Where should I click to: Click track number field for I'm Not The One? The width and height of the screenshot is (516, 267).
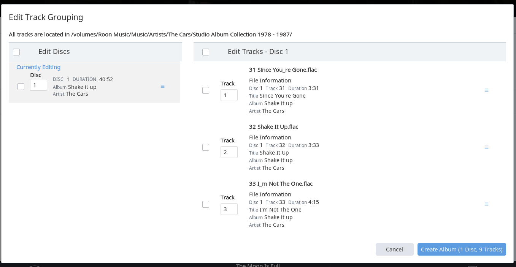(x=229, y=209)
